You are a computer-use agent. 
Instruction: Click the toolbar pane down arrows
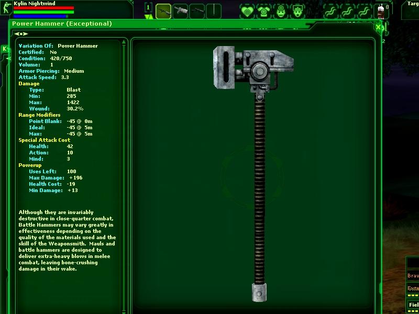[x=149, y=17]
